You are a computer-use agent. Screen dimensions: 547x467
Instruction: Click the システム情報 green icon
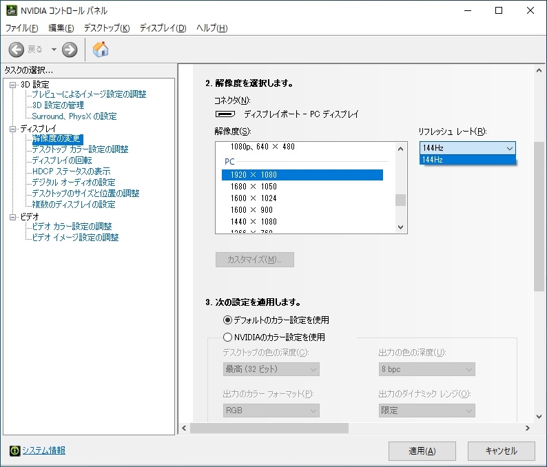tap(14, 450)
